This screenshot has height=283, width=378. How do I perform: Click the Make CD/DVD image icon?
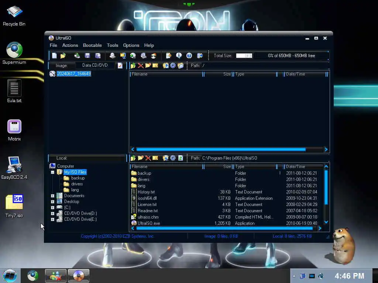112,56
